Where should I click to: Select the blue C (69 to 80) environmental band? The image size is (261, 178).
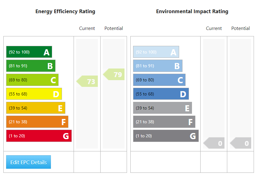159,80
